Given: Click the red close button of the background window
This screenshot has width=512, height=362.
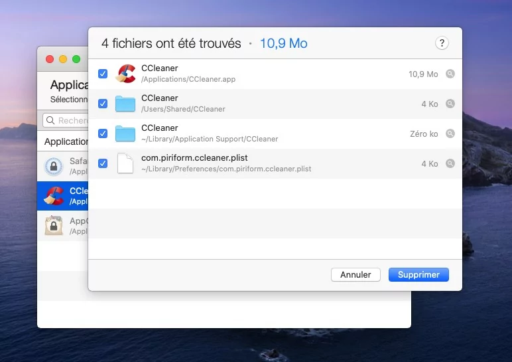Looking at the screenshot, I should coord(50,59).
